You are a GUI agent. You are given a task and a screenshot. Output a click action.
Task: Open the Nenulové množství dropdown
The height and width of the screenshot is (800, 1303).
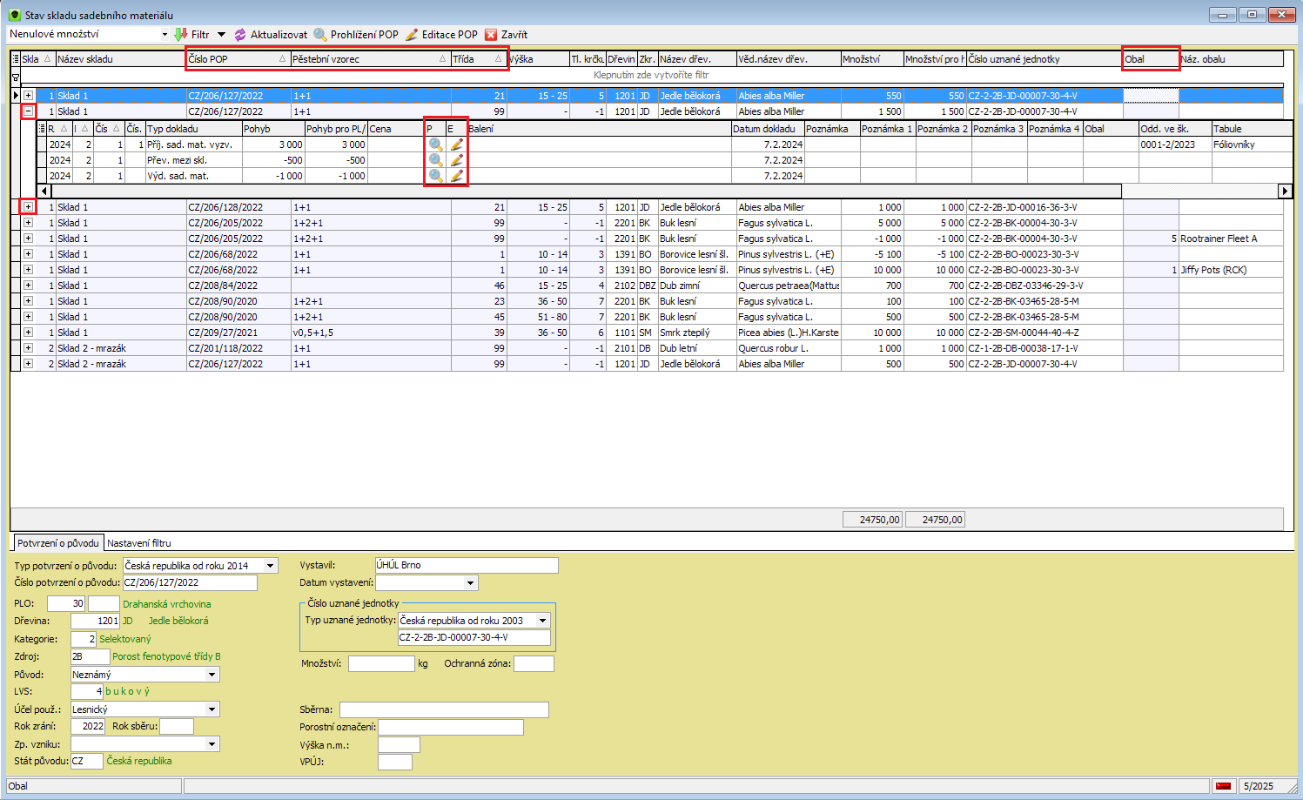click(164, 35)
